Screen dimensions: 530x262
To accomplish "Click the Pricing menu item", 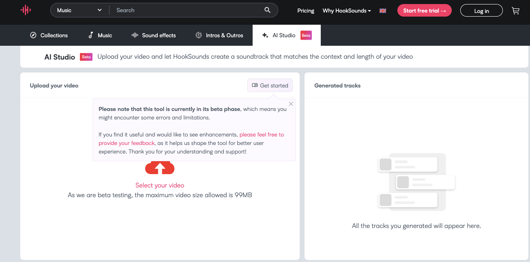I will pyautogui.click(x=305, y=11).
